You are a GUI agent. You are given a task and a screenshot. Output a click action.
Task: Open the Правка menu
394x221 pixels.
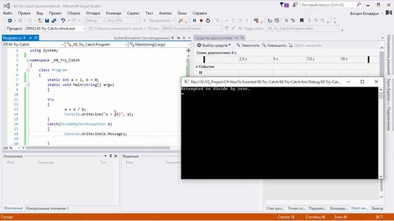click(24, 13)
